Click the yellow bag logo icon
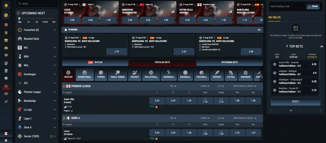Viewport: 326px width, 143px height. click(6, 5)
